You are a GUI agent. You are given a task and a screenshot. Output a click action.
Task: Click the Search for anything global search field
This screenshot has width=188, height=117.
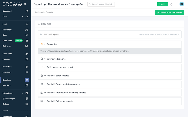[x=101, y=4]
